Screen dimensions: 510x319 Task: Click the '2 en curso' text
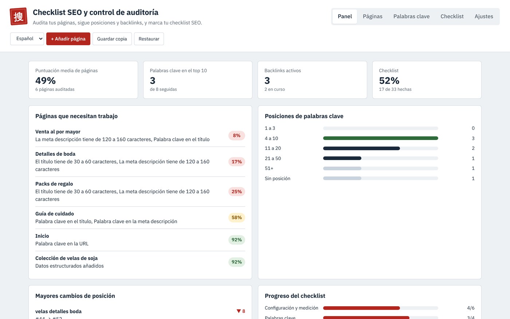click(x=275, y=89)
